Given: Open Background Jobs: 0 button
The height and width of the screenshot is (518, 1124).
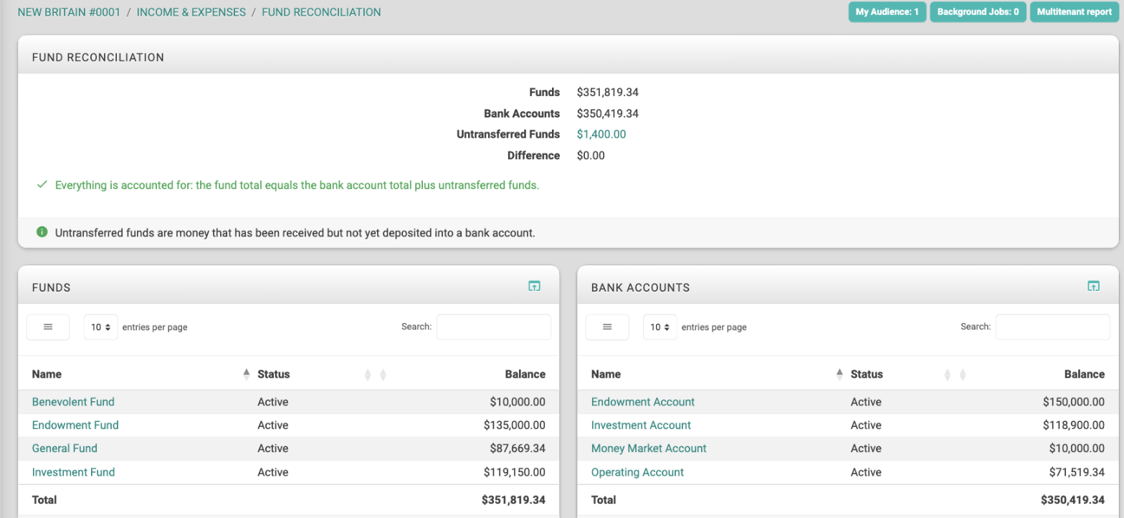Looking at the screenshot, I should pyautogui.click(x=978, y=12).
